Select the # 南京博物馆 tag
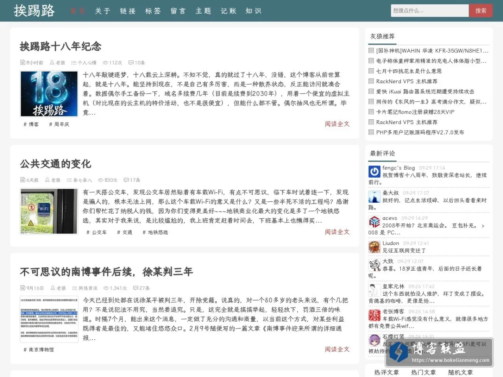 39,350
